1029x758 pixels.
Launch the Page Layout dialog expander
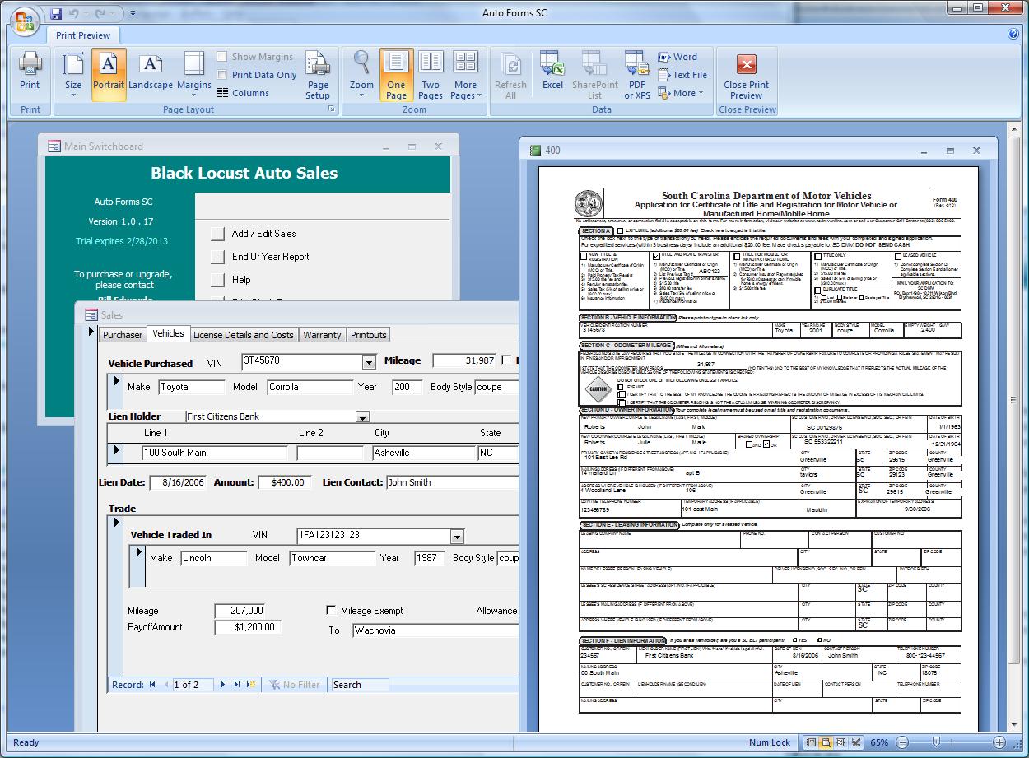tap(332, 109)
